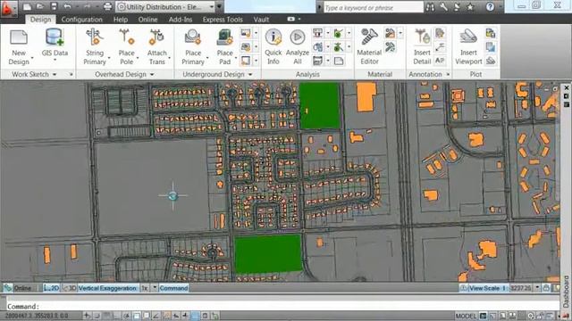This screenshot has width=572, height=321.
Task: Open the Material Editor
Action: (x=369, y=47)
